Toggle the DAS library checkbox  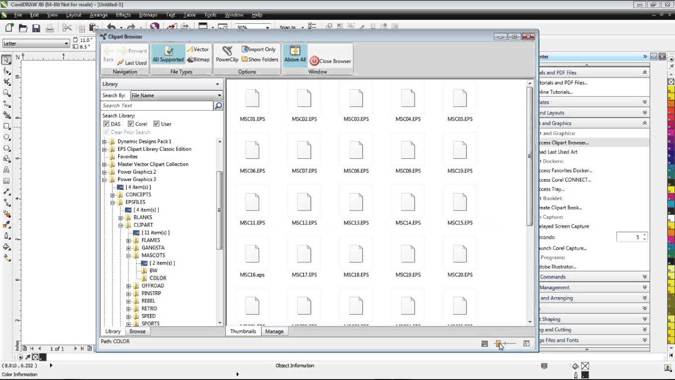[107, 124]
